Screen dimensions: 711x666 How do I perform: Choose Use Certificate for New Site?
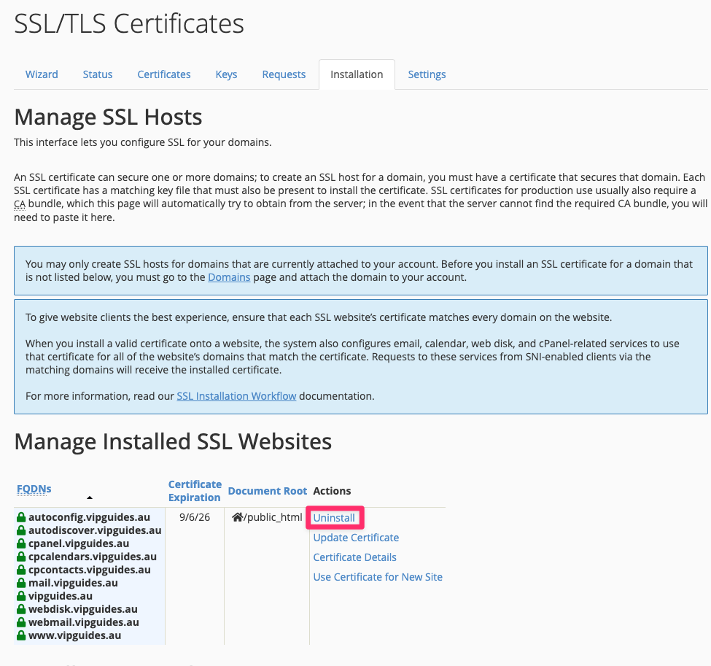(x=378, y=577)
